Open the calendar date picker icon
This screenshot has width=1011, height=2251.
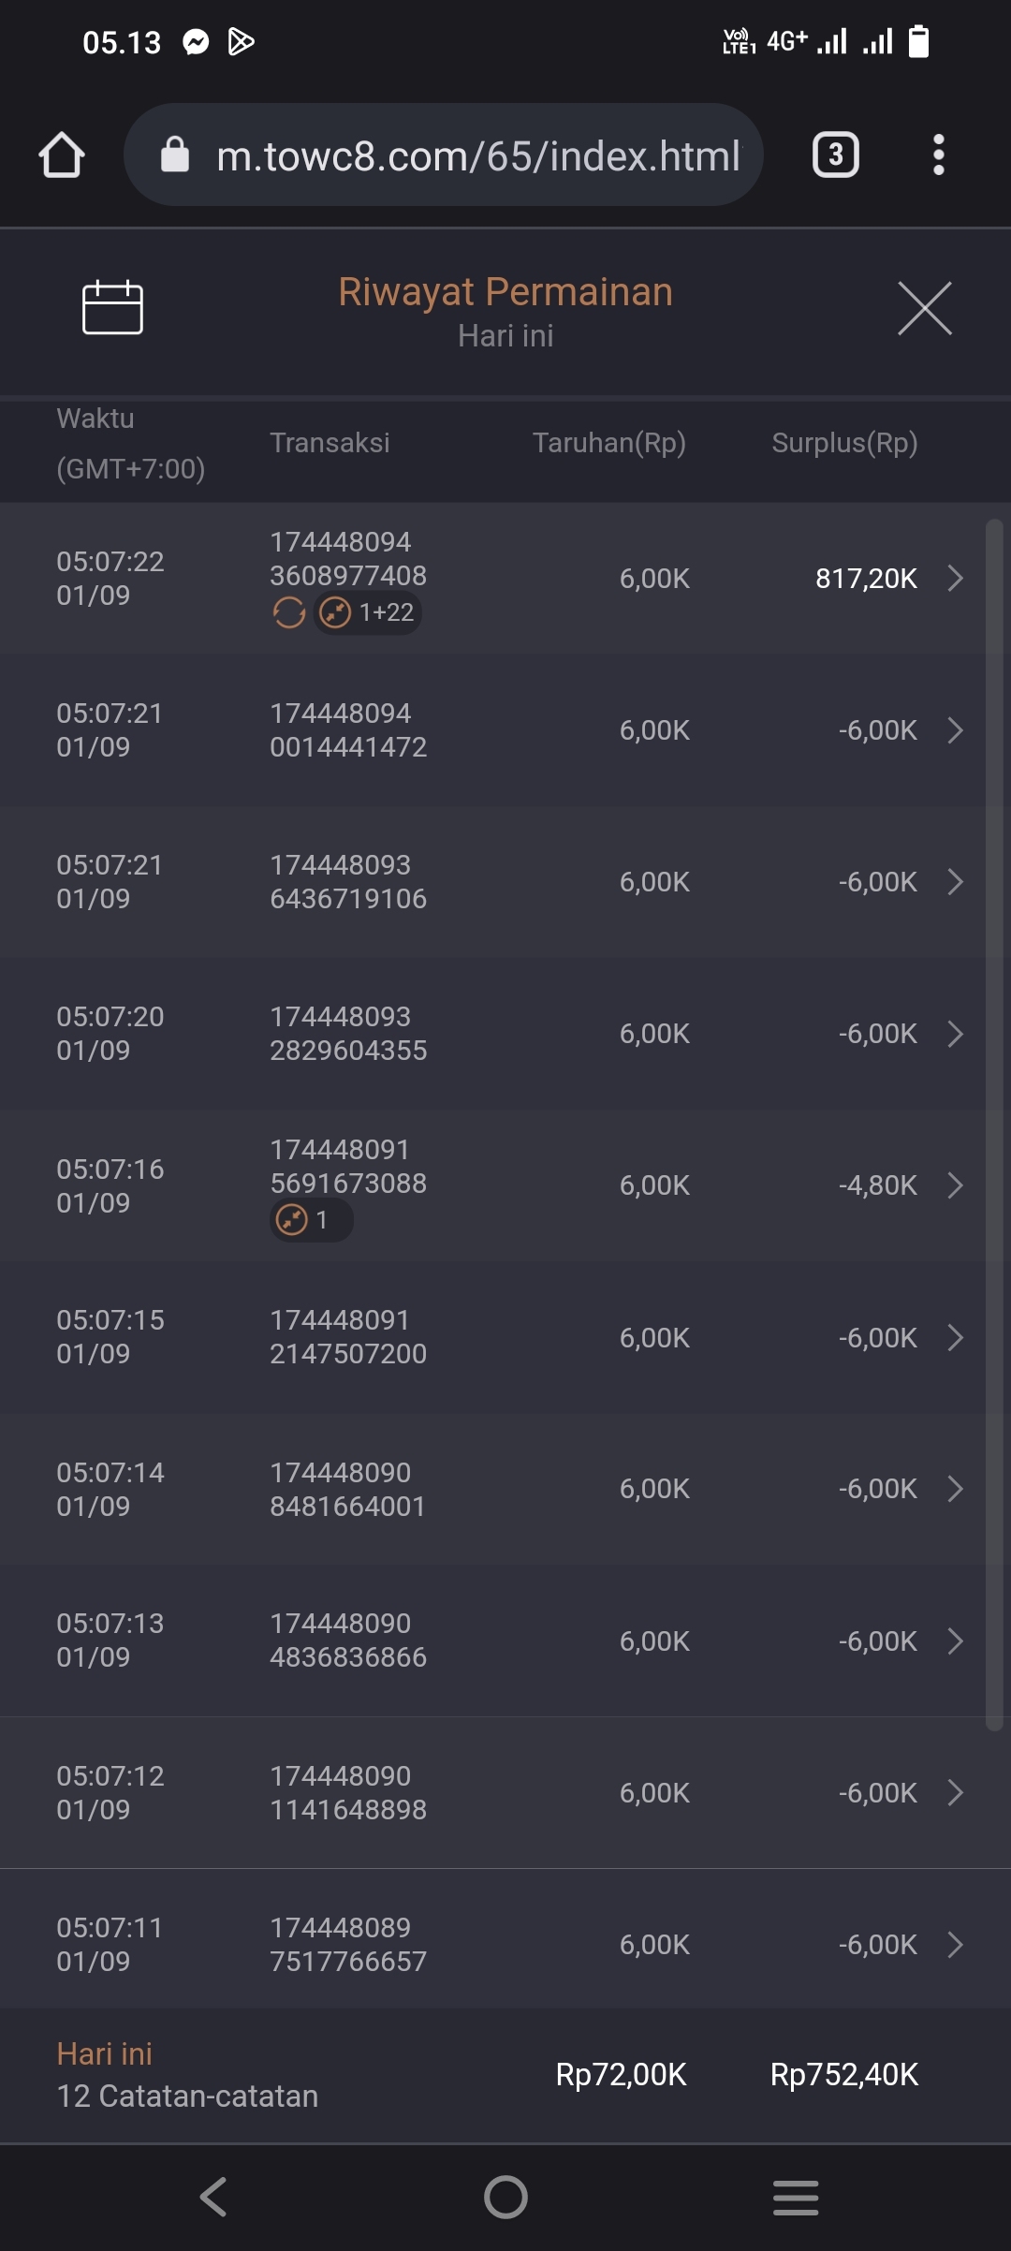[x=112, y=307]
